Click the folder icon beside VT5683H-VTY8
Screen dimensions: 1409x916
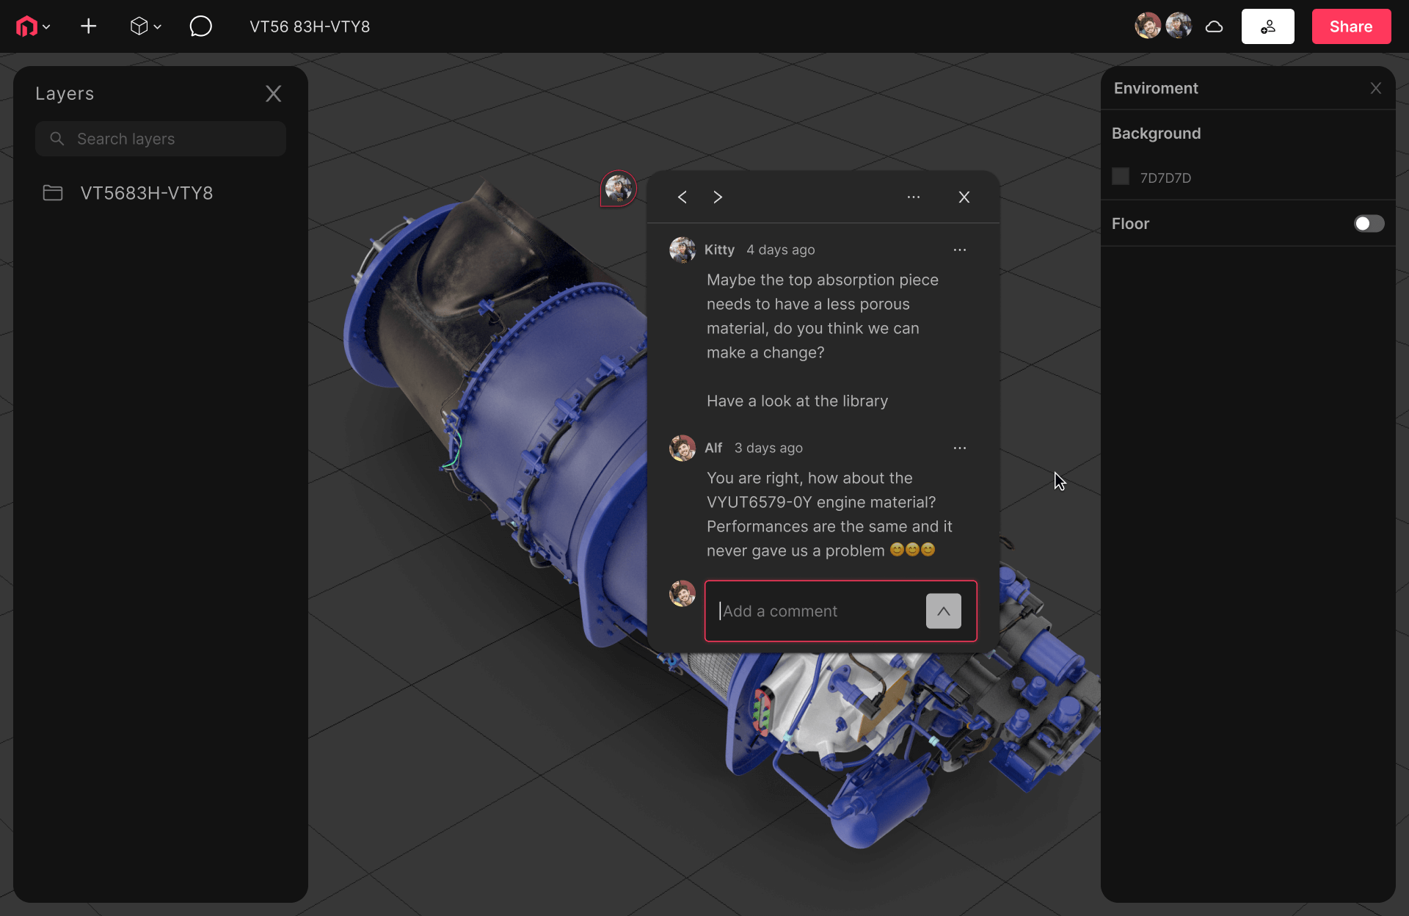[x=52, y=193]
